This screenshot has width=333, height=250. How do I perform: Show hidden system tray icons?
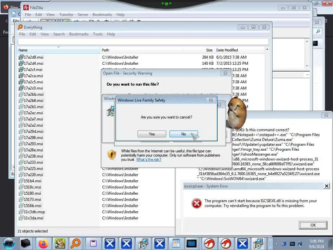[x=276, y=244]
